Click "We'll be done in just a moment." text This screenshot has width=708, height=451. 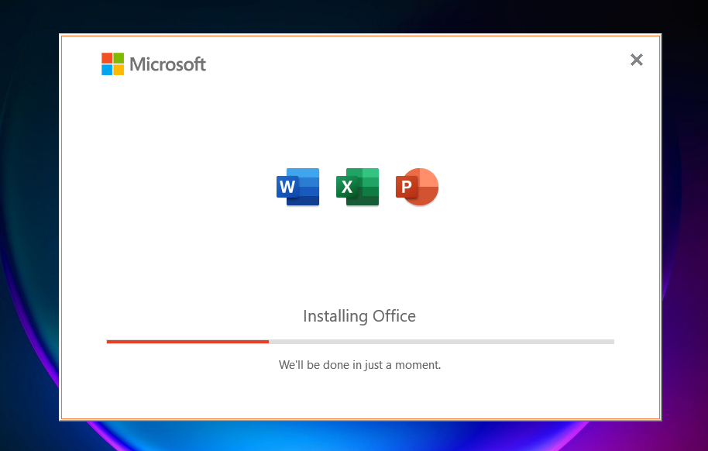click(x=360, y=365)
